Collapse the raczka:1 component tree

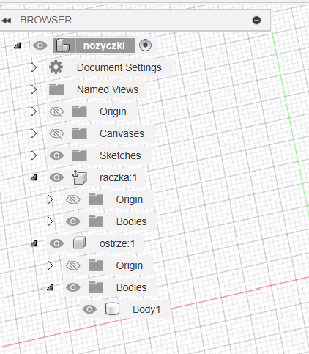pyautogui.click(x=34, y=177)
